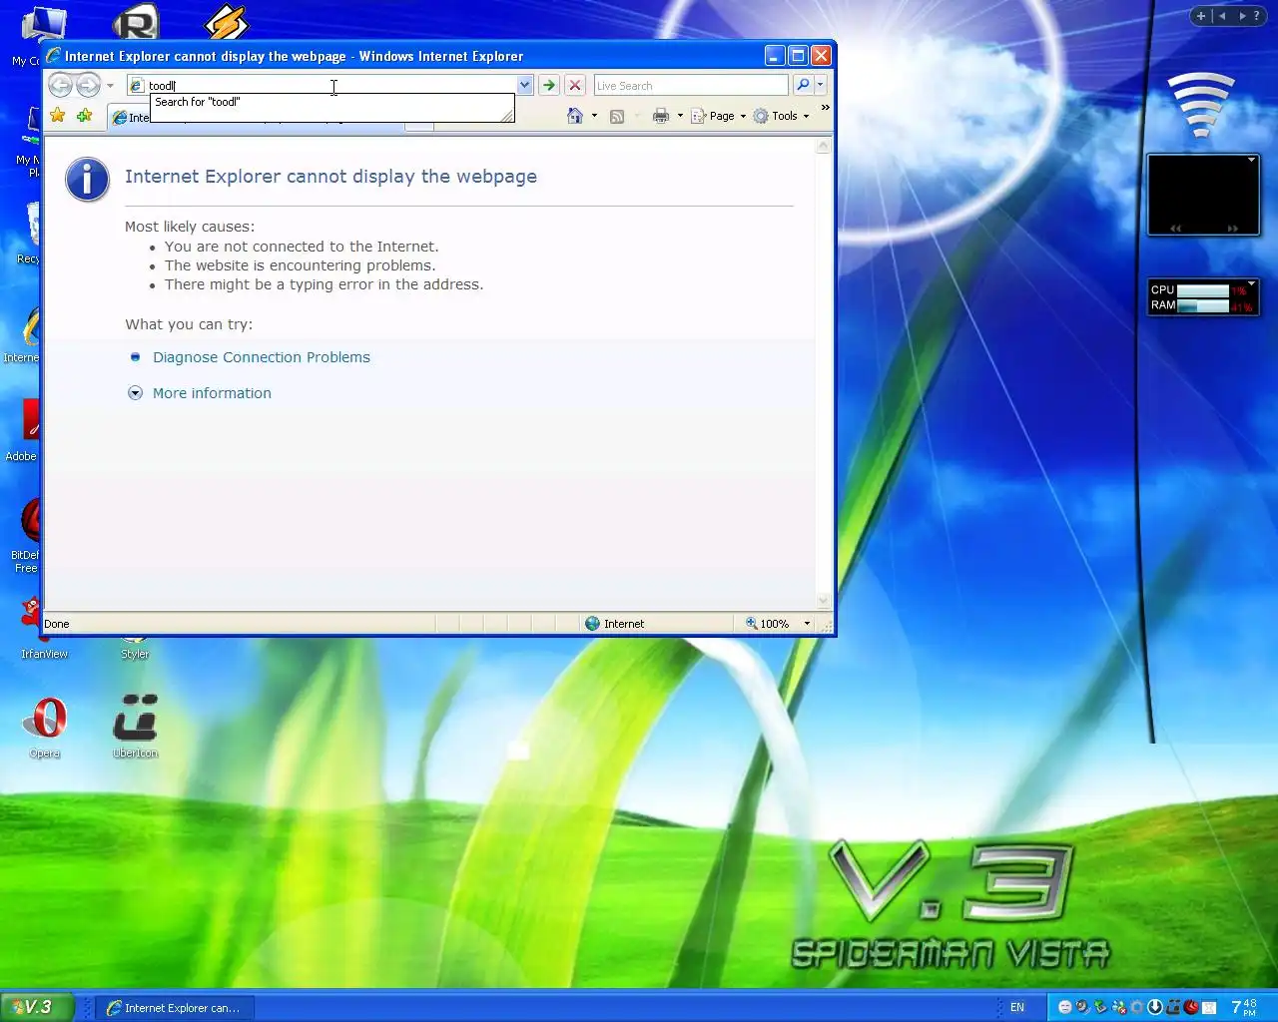1278x1022 pixels.
Task: Click the wireless signal gadget
Action: coord(1201,106)
